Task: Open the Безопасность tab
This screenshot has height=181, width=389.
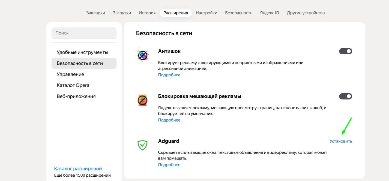Action: tap(239, 13)
